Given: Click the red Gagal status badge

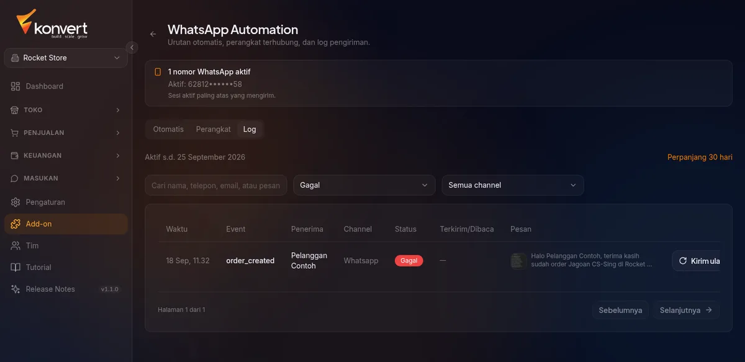Looking at the screenshot, I should pyautogui.click(x=409, y=261).
